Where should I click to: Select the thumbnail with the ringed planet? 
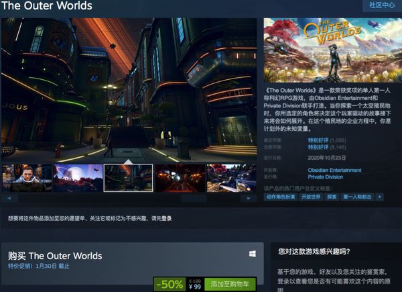pyautogui.click(x=78, y=178)
